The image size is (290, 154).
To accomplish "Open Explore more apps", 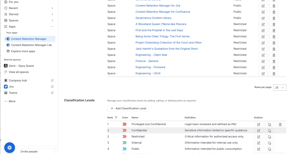I will pos(23,51).
